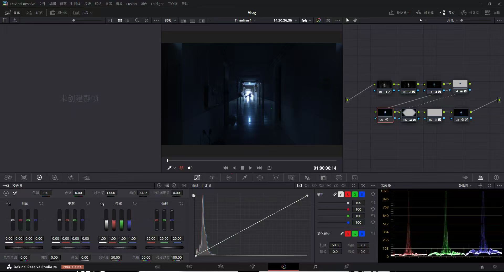Toggle red channel for soft clip

(x=348, y=234)
